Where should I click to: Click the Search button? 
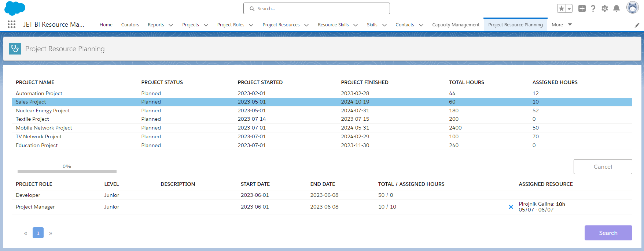click(x=608, y=233)
